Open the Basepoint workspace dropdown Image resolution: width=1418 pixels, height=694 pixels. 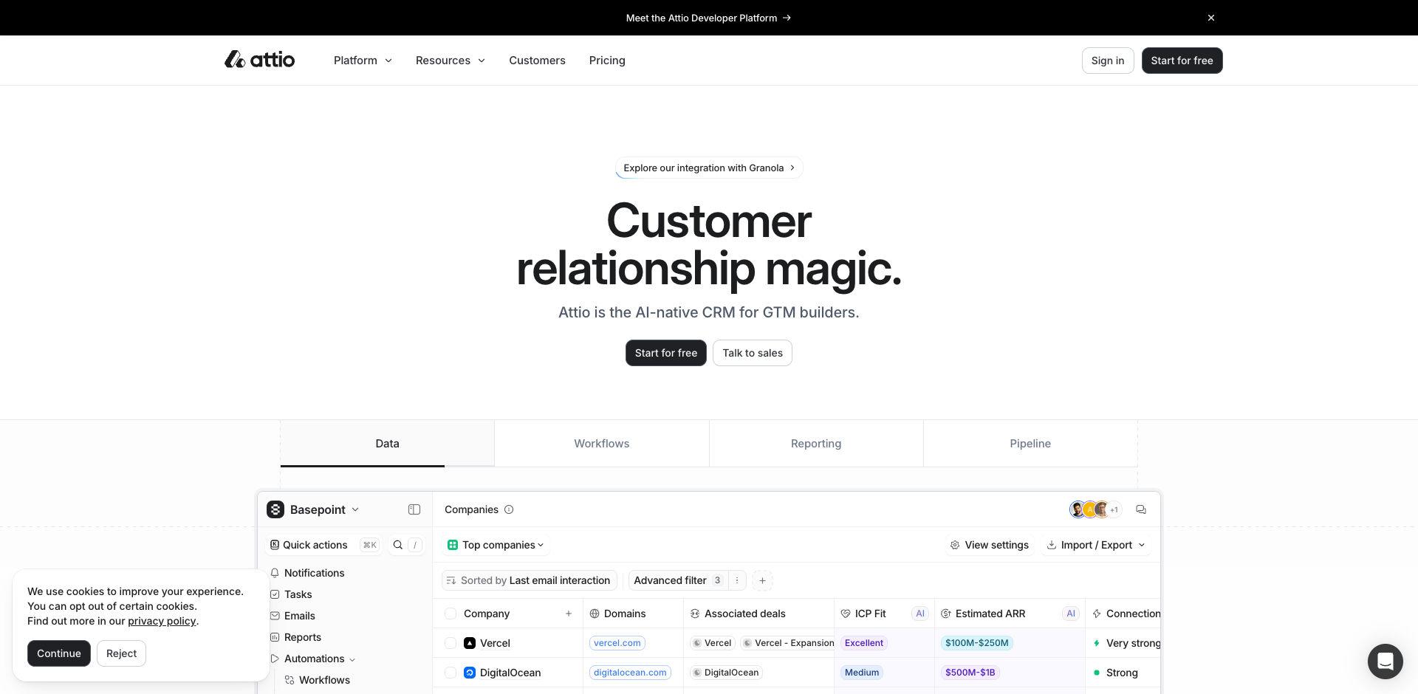(x=355, y=509)
